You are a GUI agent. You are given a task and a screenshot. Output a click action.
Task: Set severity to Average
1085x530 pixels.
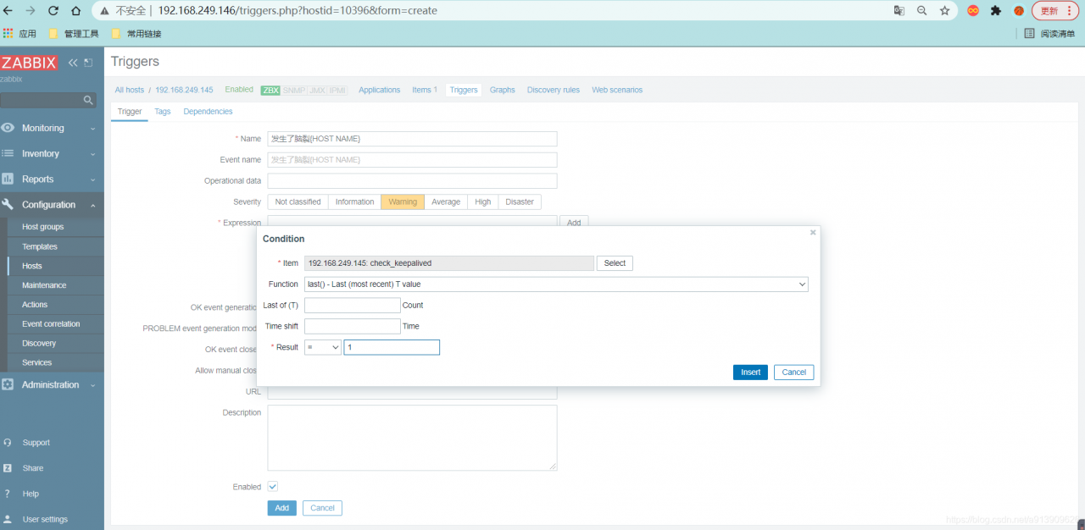point(446,202)
